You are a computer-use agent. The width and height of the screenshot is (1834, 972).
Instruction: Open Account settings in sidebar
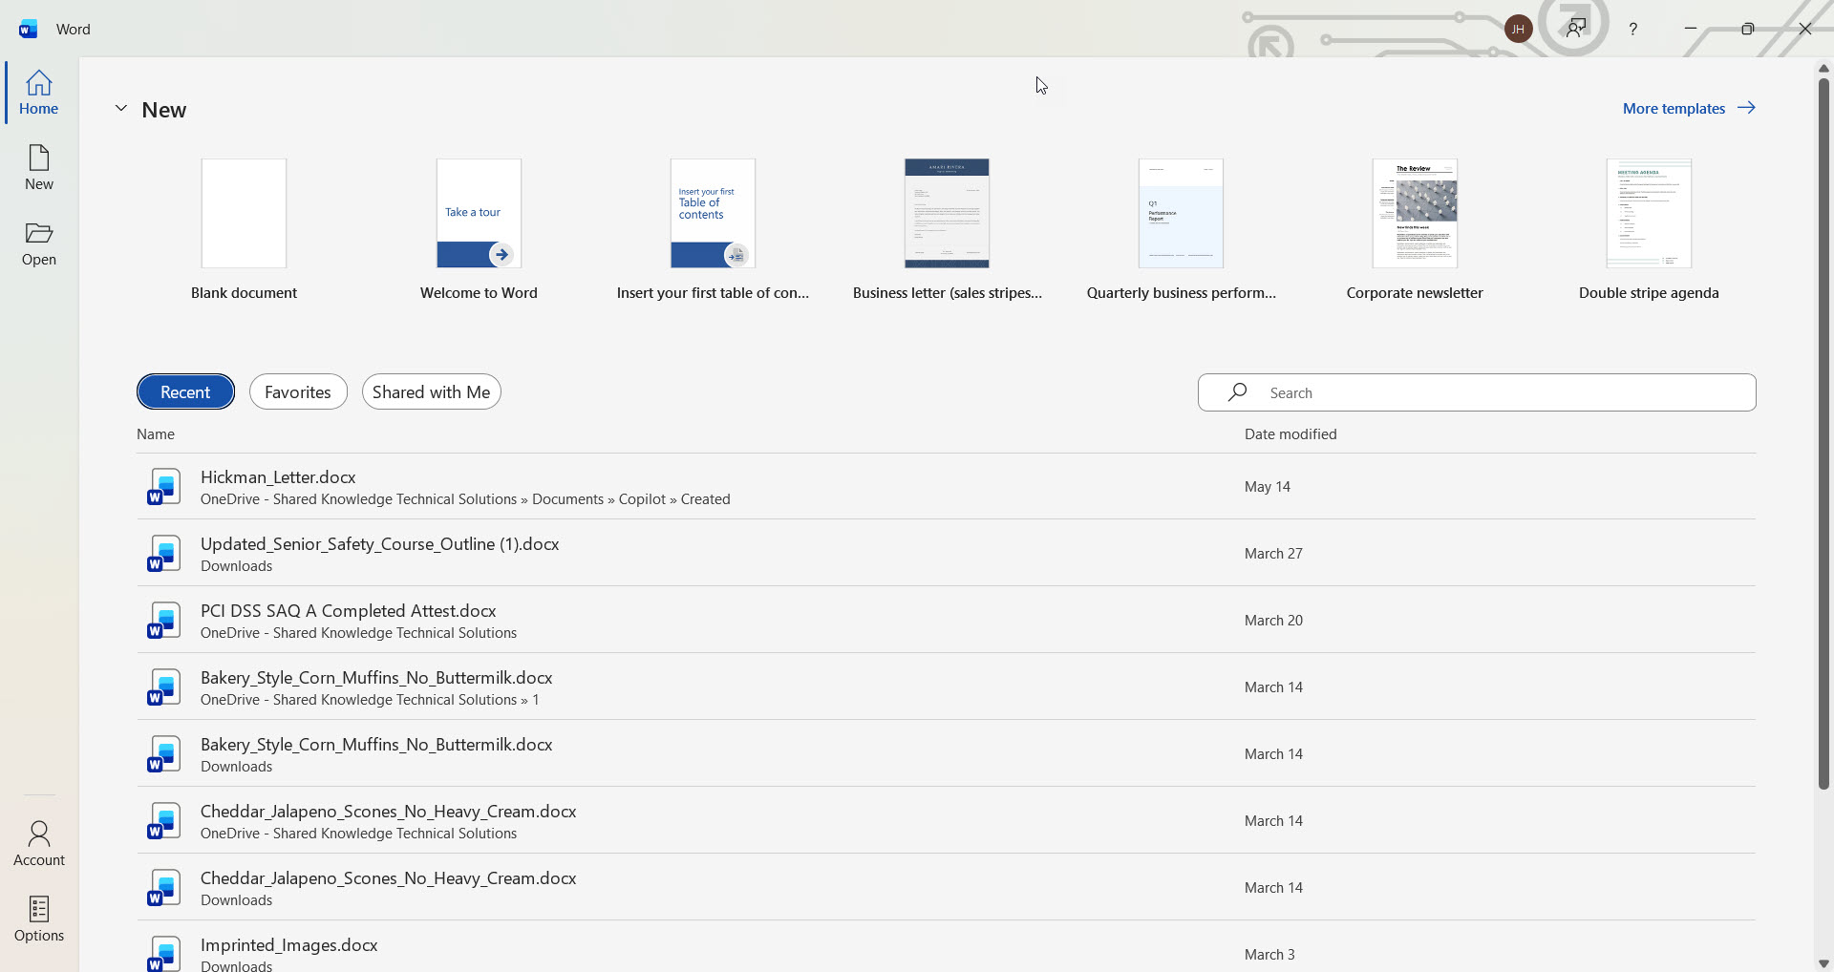click(x=39, y=844)
